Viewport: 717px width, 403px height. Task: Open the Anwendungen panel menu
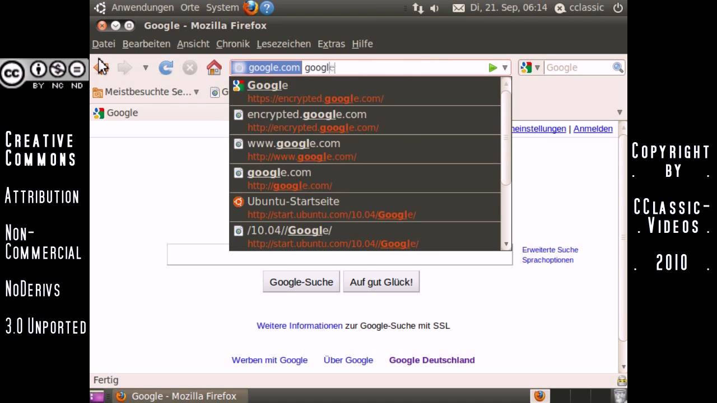click(x=142, y=8)
